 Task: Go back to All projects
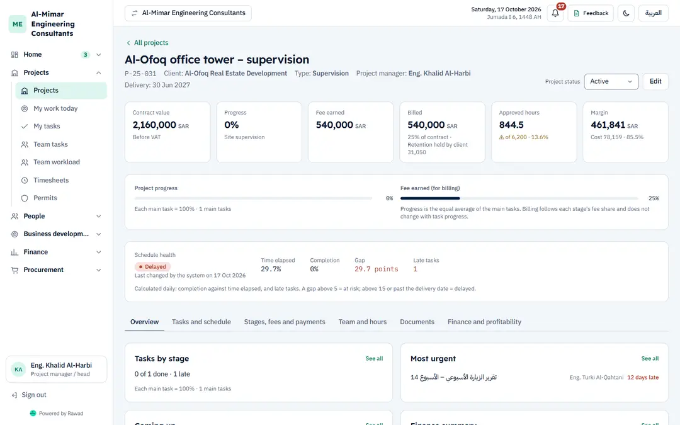coord(147,43)
